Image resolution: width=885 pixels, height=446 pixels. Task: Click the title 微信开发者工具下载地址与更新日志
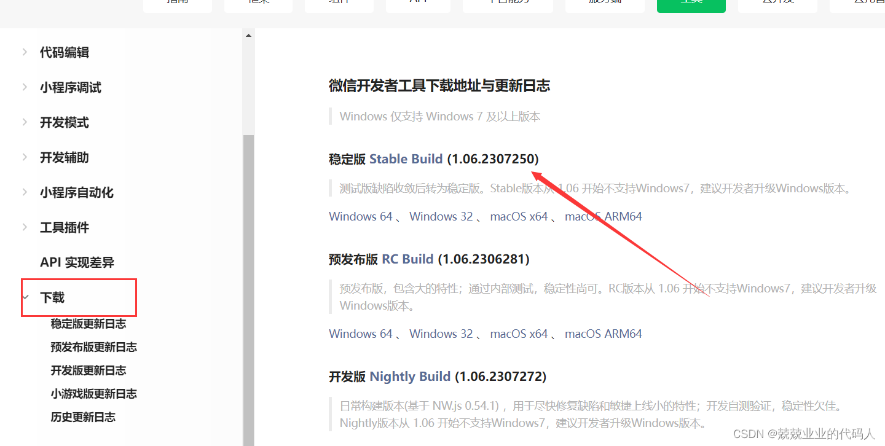(x=439, y=86)
